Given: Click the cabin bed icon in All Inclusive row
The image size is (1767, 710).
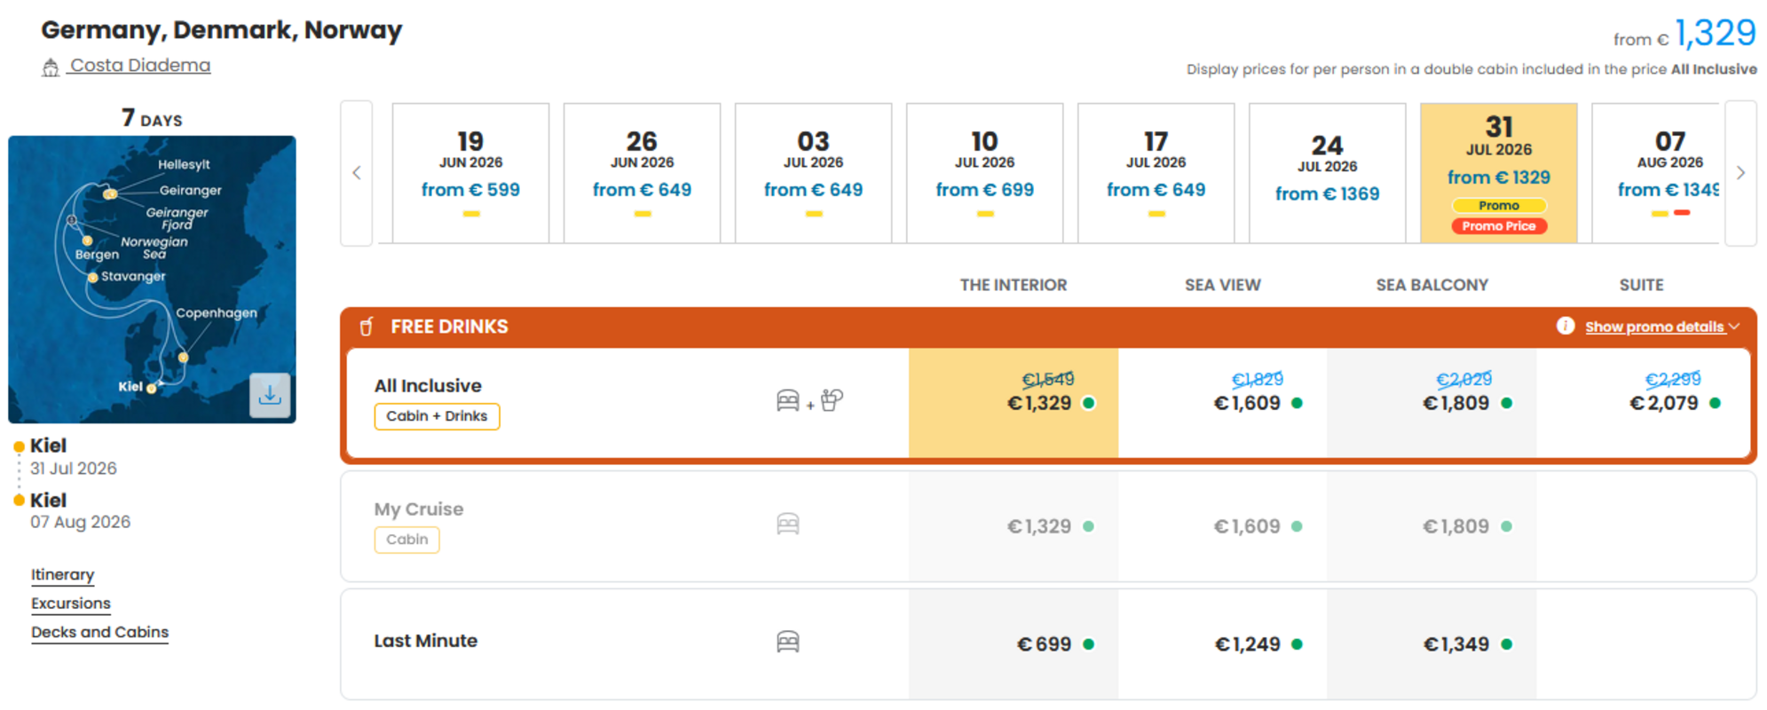Looking at the screenshot, I should click(x=787, y=401).
